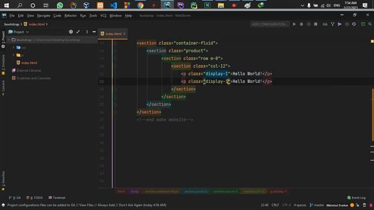Open Search Everywhere magnifier icon
This screenshot has height=210, width=374.
pyautogui.click(x=370, y=24)
